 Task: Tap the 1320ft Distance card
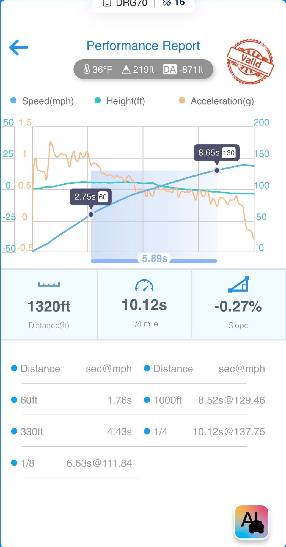(x=49, y=305)
